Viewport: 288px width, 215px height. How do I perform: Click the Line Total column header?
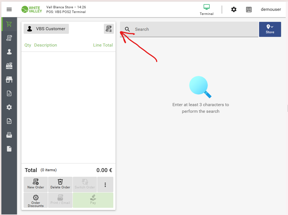[103, 45]
